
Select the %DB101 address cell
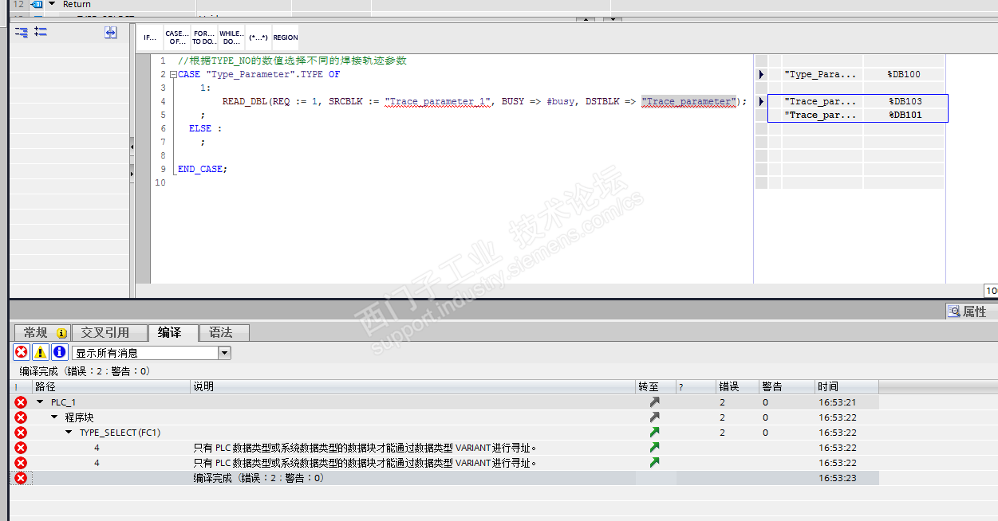pyautogui.click(x=905, y=115)
